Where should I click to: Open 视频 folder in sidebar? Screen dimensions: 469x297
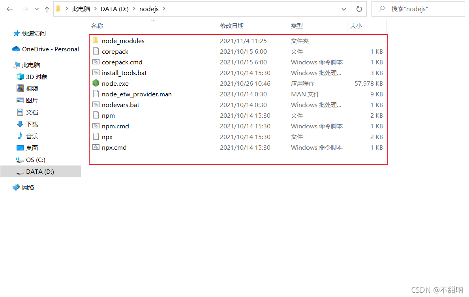(32, 88)
